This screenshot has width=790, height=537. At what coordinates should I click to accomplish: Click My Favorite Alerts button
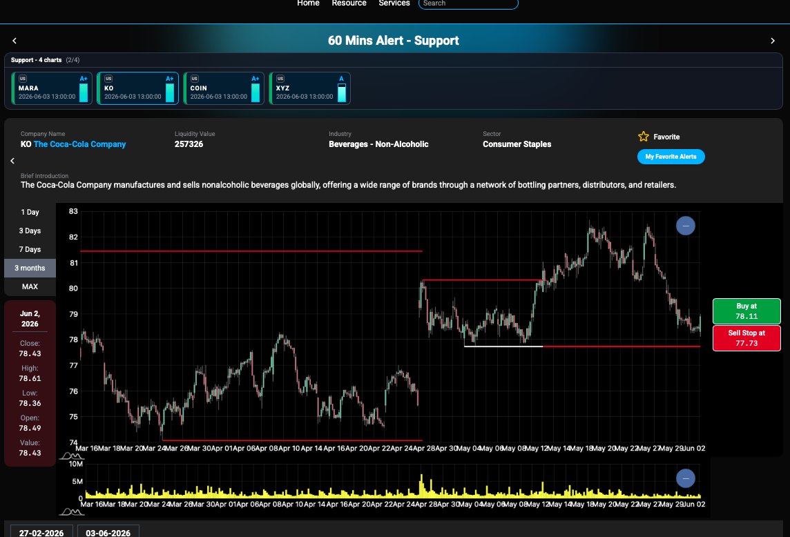click(x=671, y=157)
